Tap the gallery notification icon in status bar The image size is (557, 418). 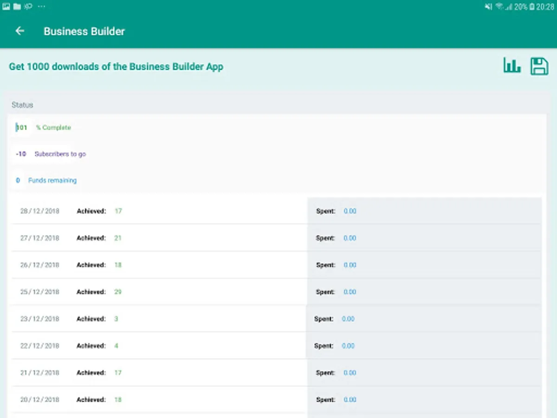[6, 6]
